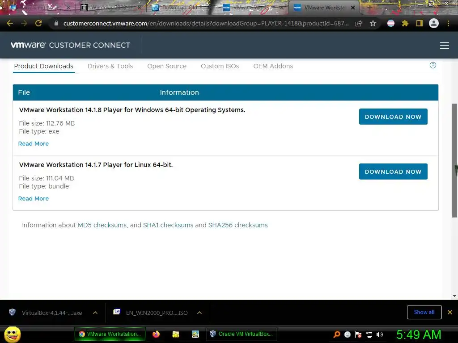This screenshot has height=343, width=458.
Task: Select the OEM Addons tab
Action: tap(273, 66)
